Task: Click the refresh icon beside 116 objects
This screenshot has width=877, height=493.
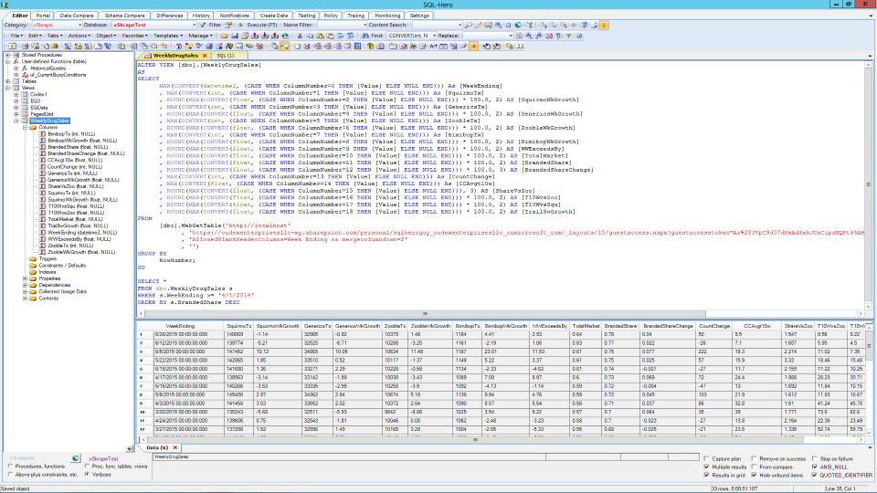Action: 76,458
